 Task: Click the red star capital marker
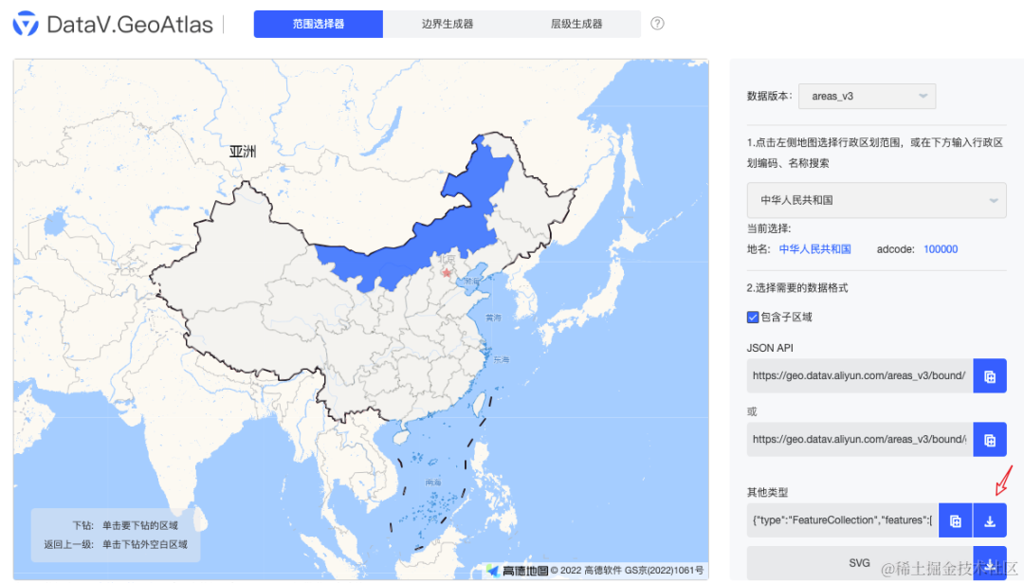(x=447, y=272)
